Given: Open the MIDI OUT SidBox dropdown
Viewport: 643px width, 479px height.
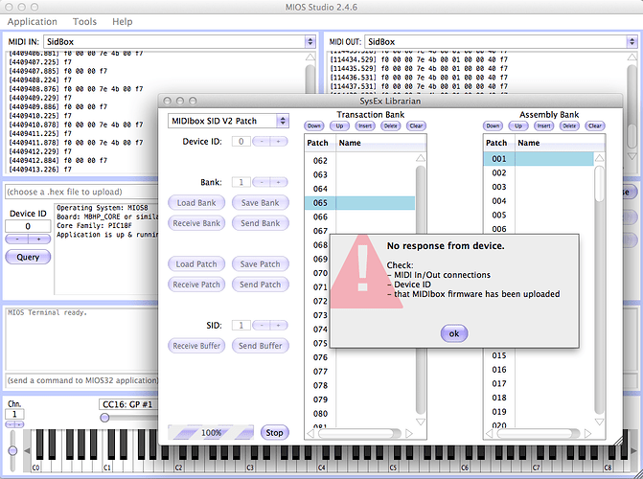Looking at the screenshot, I should coord(500,42).
